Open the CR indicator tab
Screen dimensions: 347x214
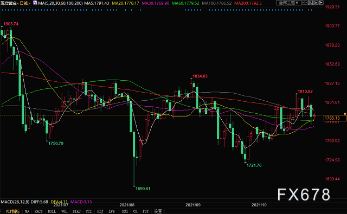coord(135,212)
